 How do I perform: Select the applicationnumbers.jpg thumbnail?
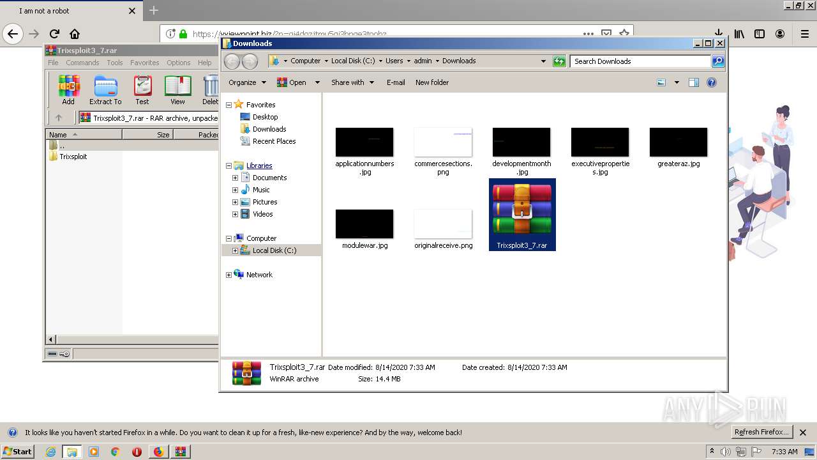[x=364, y=142]
